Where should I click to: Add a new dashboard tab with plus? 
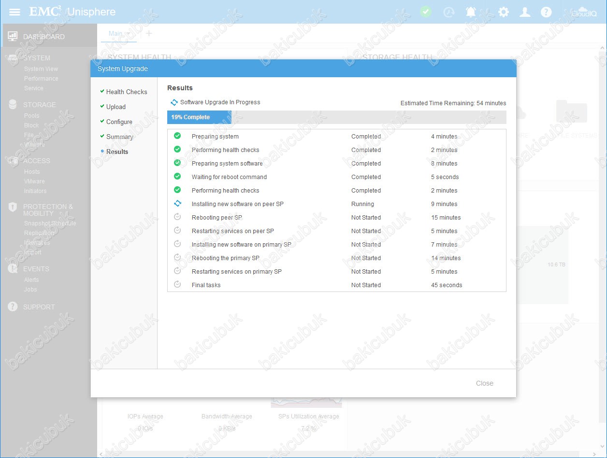coord(149,33)
